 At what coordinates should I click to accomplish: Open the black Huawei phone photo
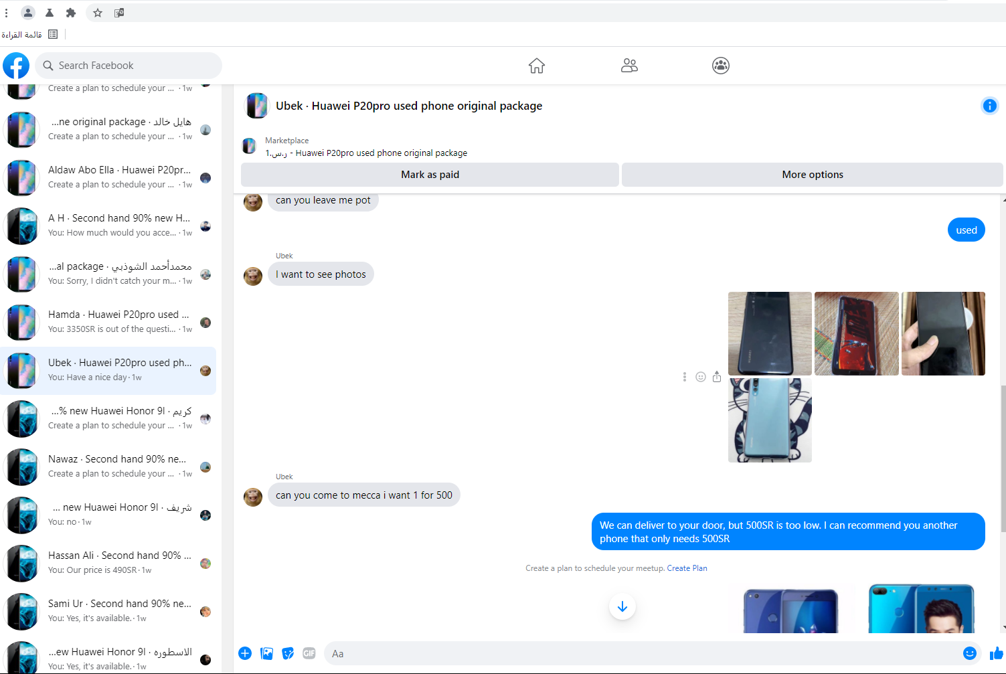(x=770, y=333)
